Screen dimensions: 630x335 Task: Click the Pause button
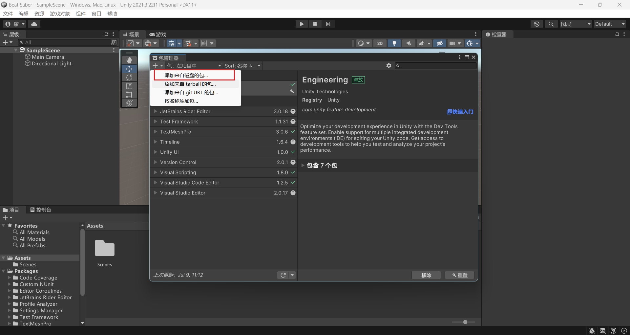point(315,24)
